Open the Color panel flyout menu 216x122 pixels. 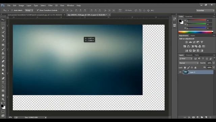214,17
